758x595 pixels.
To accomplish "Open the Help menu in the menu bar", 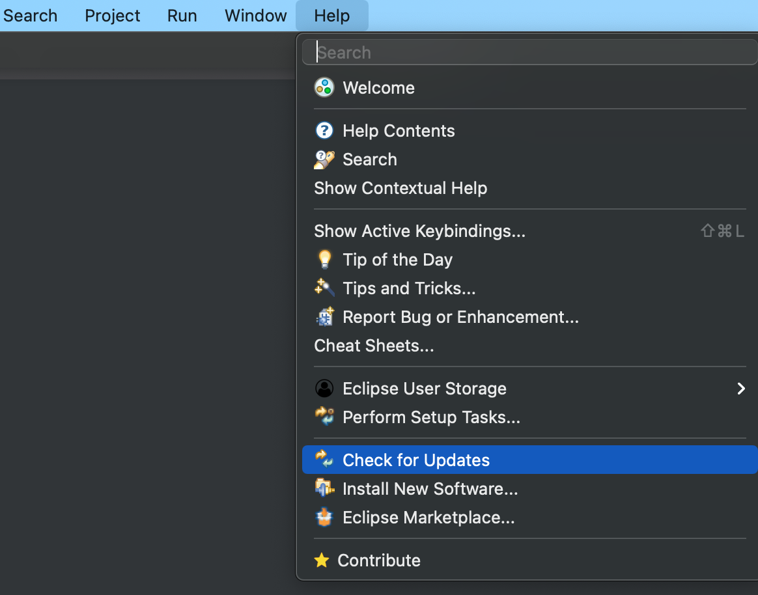I will click(331, 16).
